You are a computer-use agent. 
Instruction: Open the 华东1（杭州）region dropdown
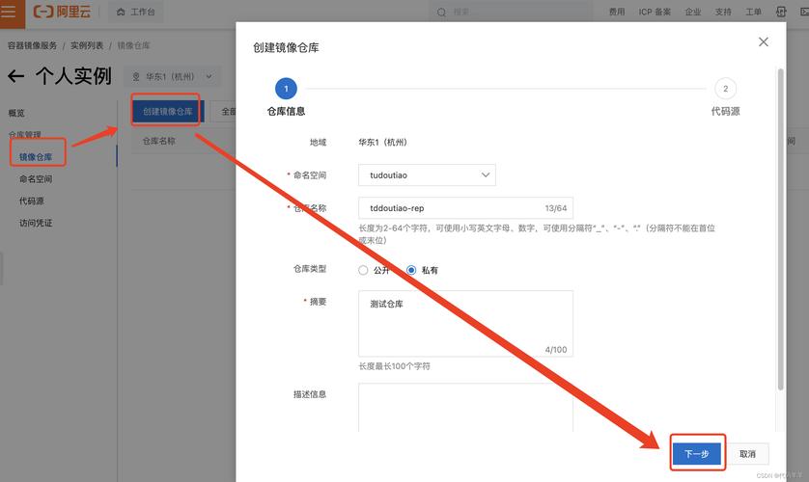(x=173, y=77)
